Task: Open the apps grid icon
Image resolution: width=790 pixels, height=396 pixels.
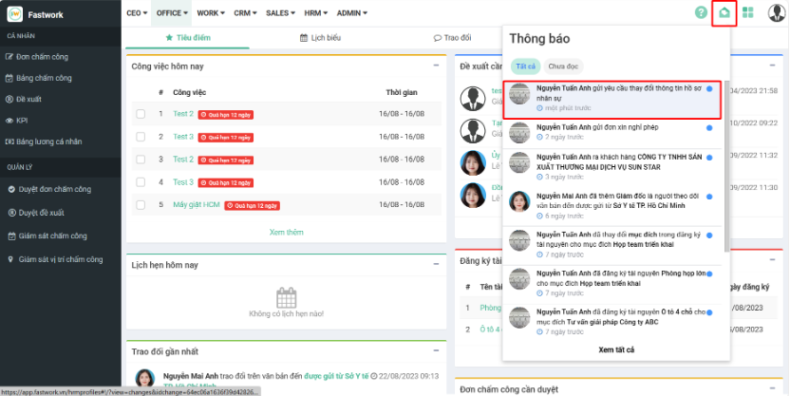Action: coord(748,13)
